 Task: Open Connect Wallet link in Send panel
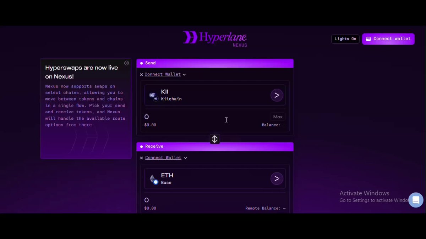pos(163,74)
